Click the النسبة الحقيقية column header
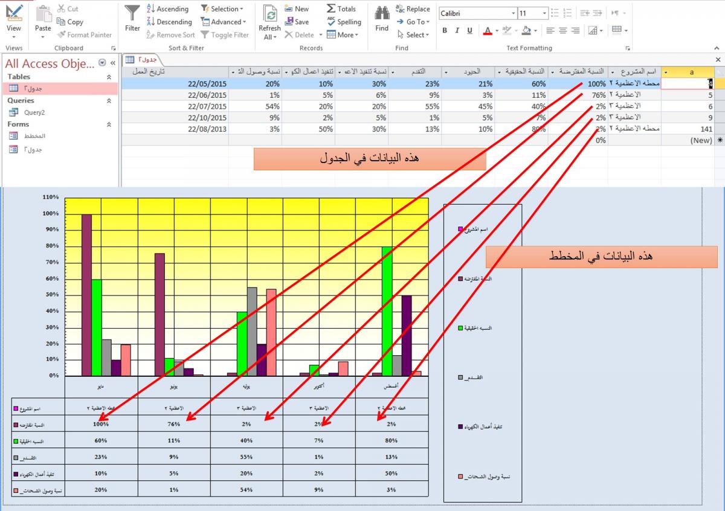Viewport: 725px width, 511px height. [x=521, y=72]
